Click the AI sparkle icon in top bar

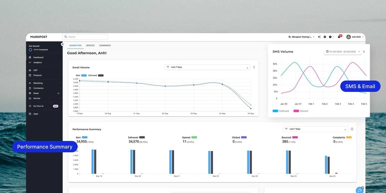point(319,37)
